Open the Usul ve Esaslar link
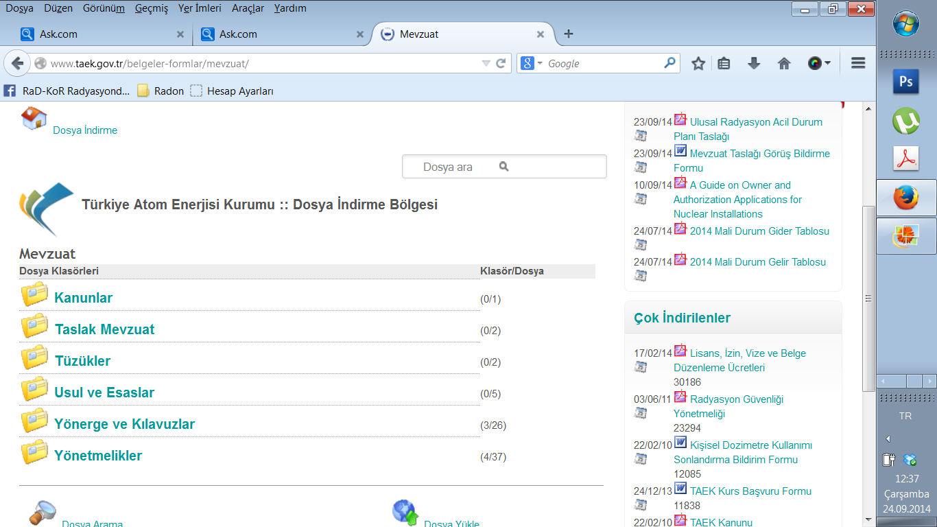The height and width of the screenshot is (527, 937). click(x=104, y=393)
